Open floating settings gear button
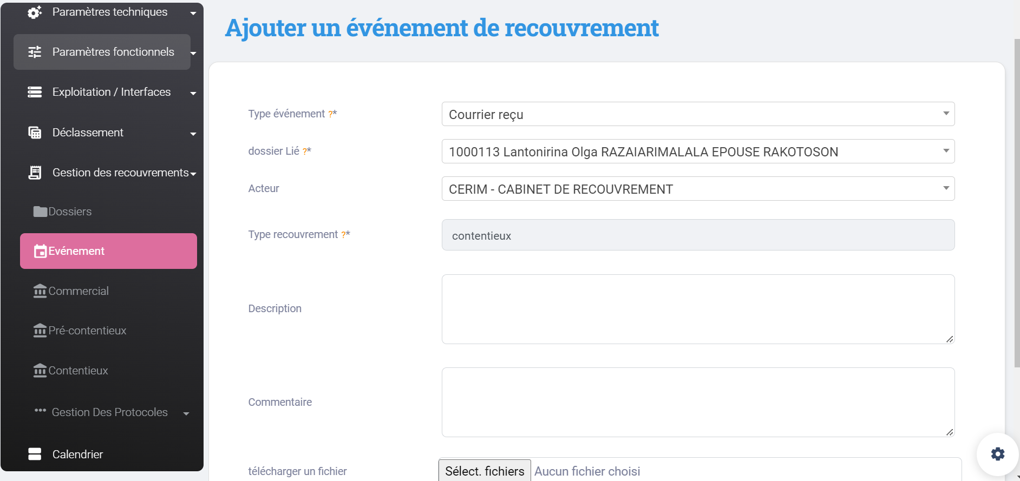1020x481 pixels. [x=997, y=454]
